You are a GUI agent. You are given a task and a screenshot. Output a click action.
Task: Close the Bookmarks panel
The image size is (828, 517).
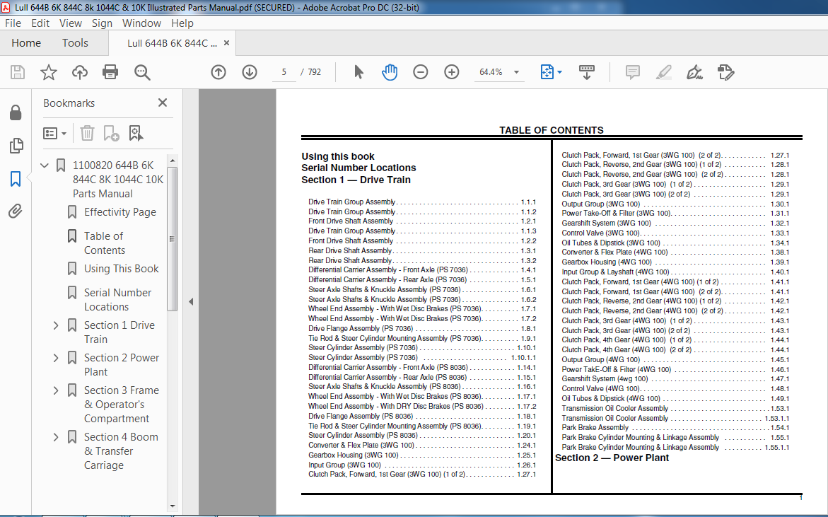(x=163, y=103)
